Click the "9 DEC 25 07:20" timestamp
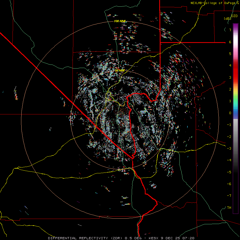Image resolution: width=240 pixels, height=240 pixels. point(178,238)
